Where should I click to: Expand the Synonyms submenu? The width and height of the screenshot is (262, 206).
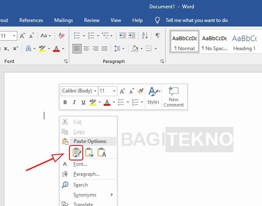88,195
